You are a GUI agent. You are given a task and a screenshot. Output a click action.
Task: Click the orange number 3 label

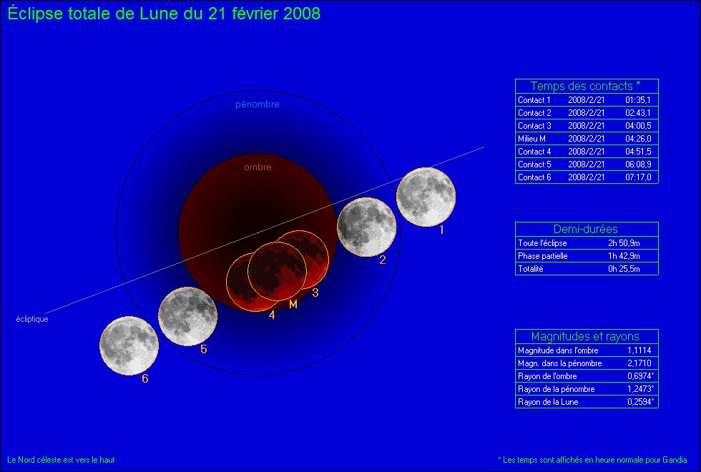[315, 292]
